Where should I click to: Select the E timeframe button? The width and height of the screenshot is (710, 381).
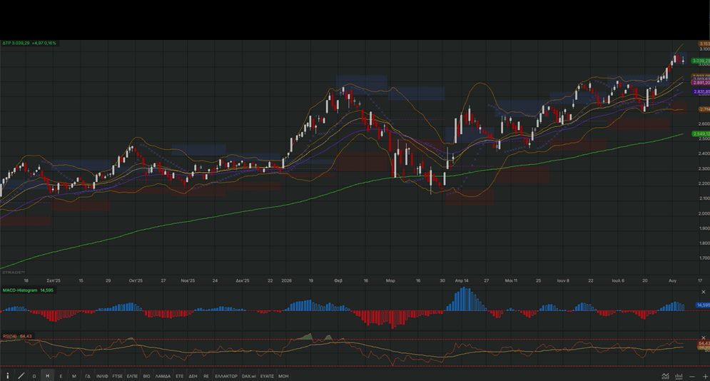pos(61,376)
